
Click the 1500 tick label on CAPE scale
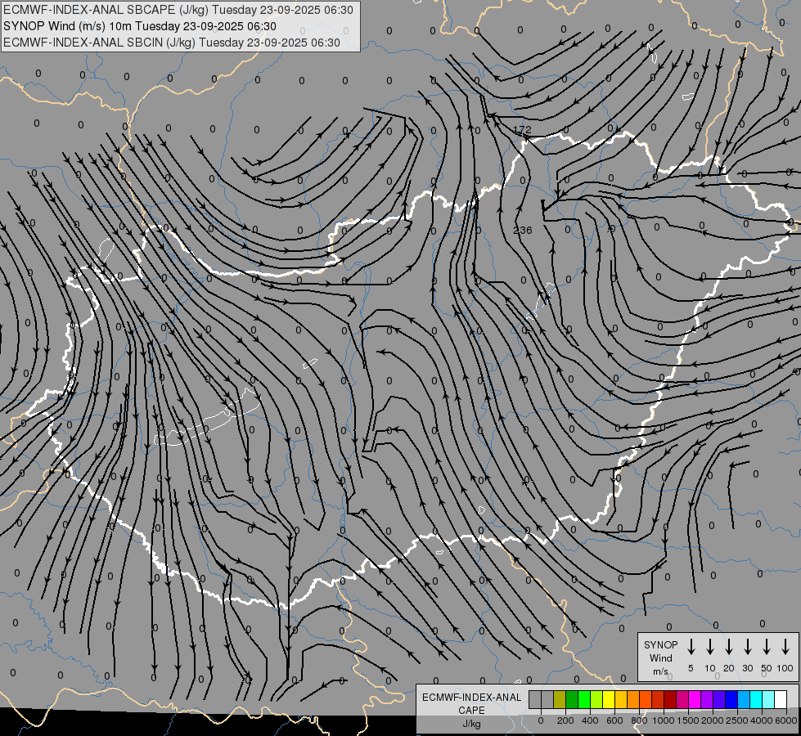point(687,720)
